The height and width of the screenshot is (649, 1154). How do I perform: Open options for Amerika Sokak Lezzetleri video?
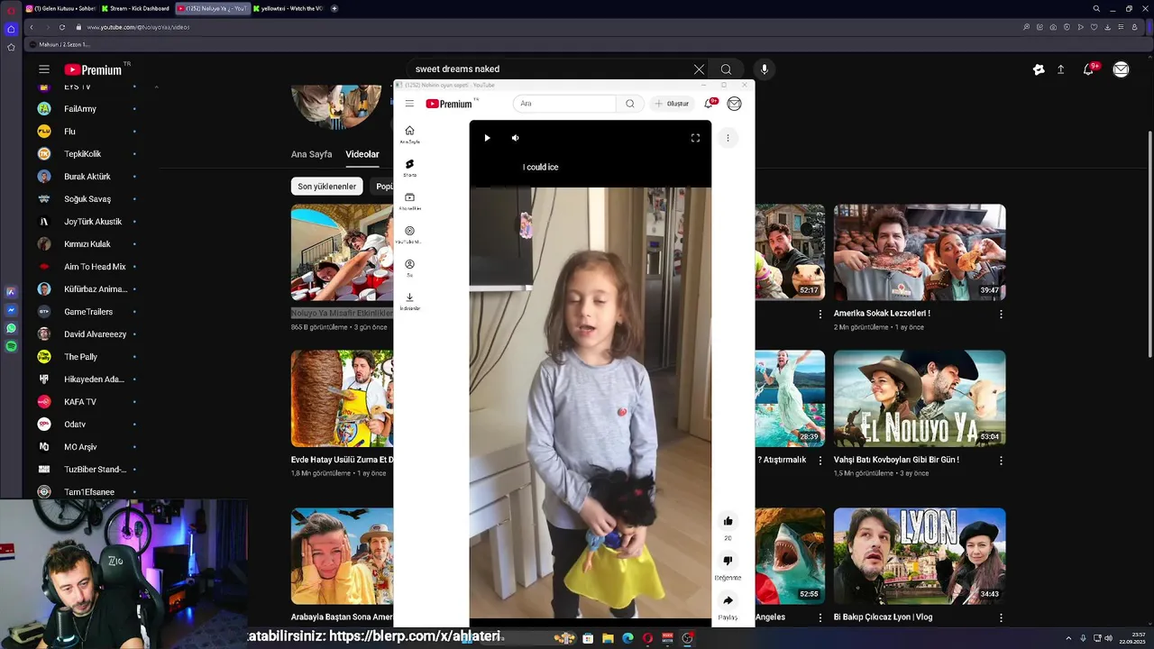pos(1001,314)
